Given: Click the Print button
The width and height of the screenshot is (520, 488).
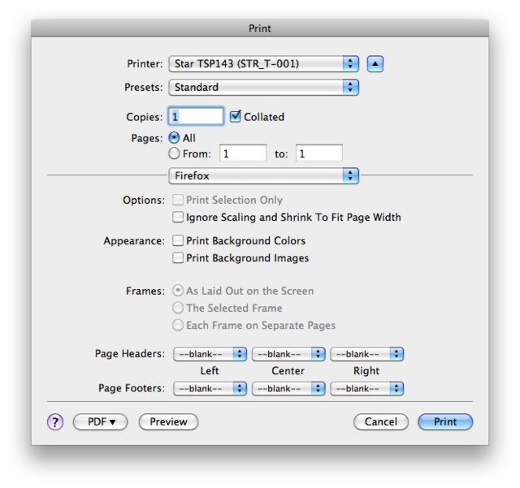Looking at the screenshot, I should tap(444, 421).
